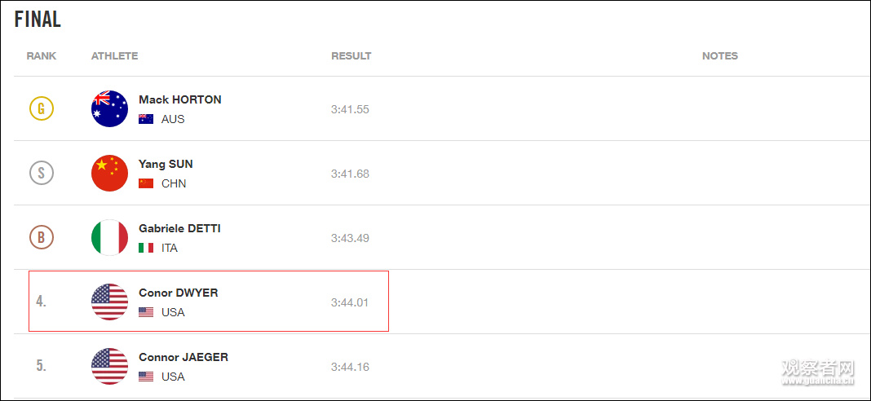The height and width of the screenshot is (401, 871).
Task: Click the bronze medal icon
Action: tap(42, 237)
